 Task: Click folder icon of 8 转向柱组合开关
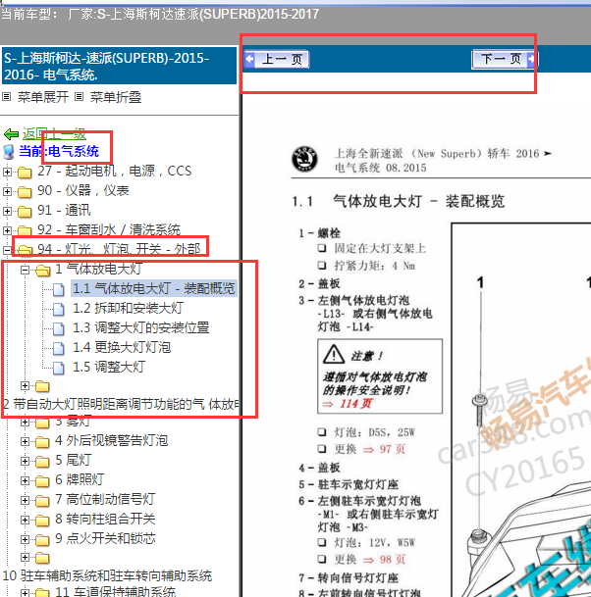point(42,521)
